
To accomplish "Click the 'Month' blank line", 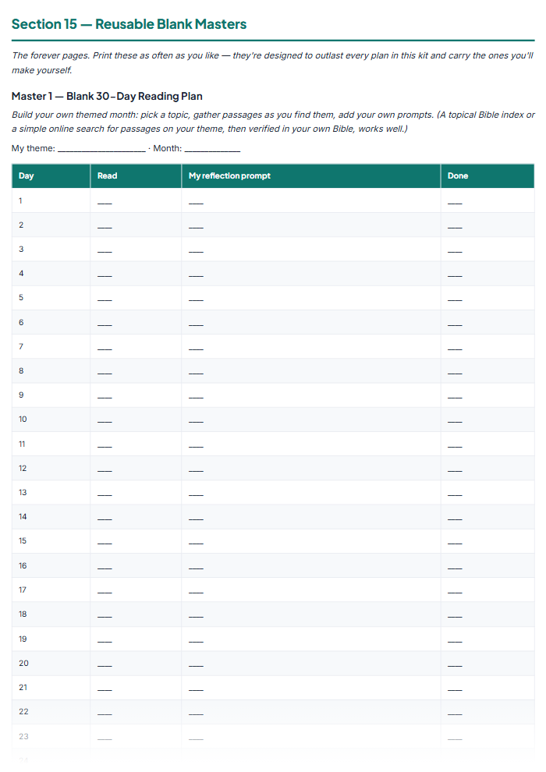I will [x=212, y=151].
